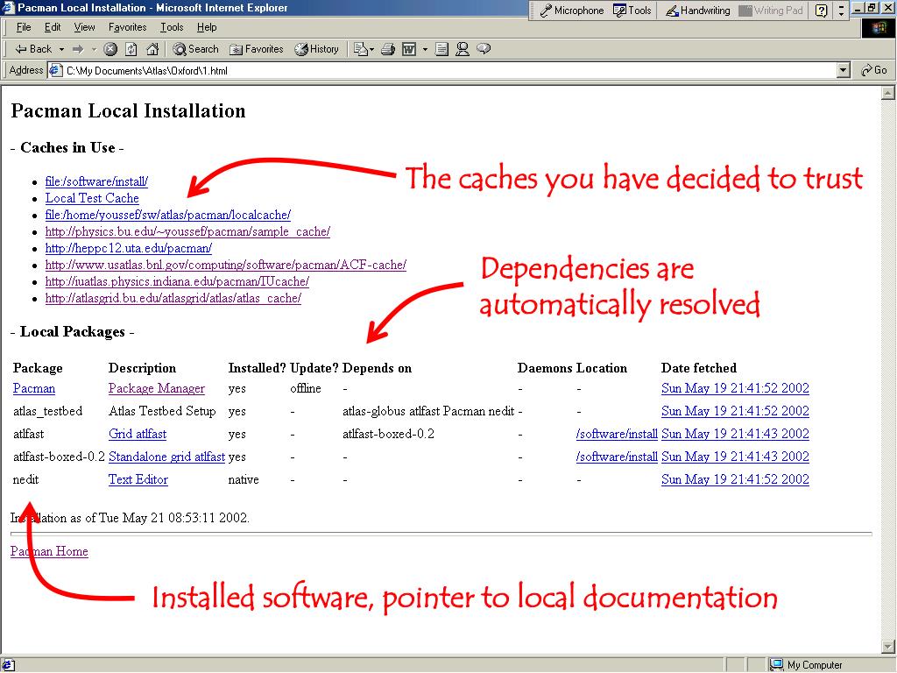Open the Package Manager description link
The width and height of the screenshot is (897, 673).
(x=157, y=388)
